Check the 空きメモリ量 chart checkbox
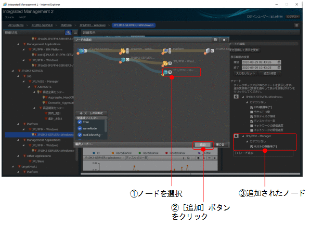310x225 pixels. point(251,112)
